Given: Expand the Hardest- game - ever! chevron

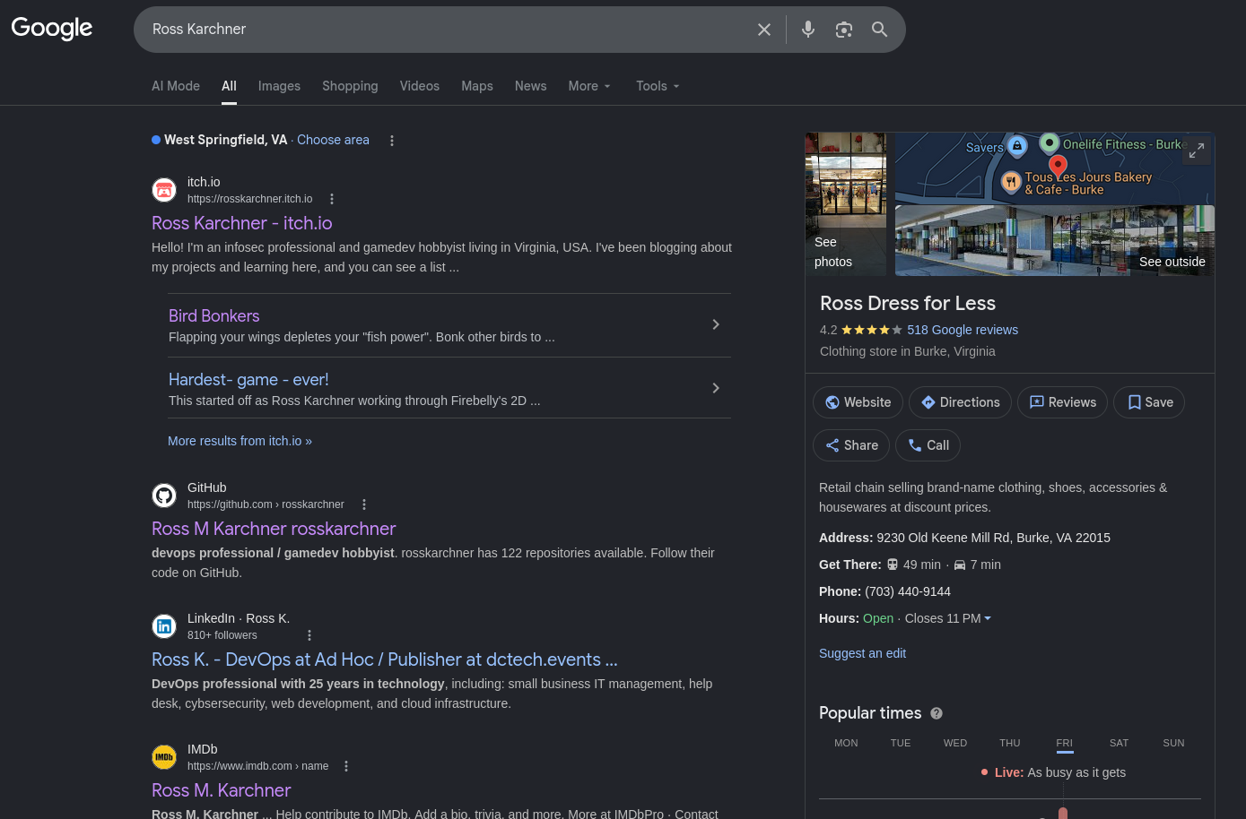Looking at the screenshot, I should (x=716, y=388).
